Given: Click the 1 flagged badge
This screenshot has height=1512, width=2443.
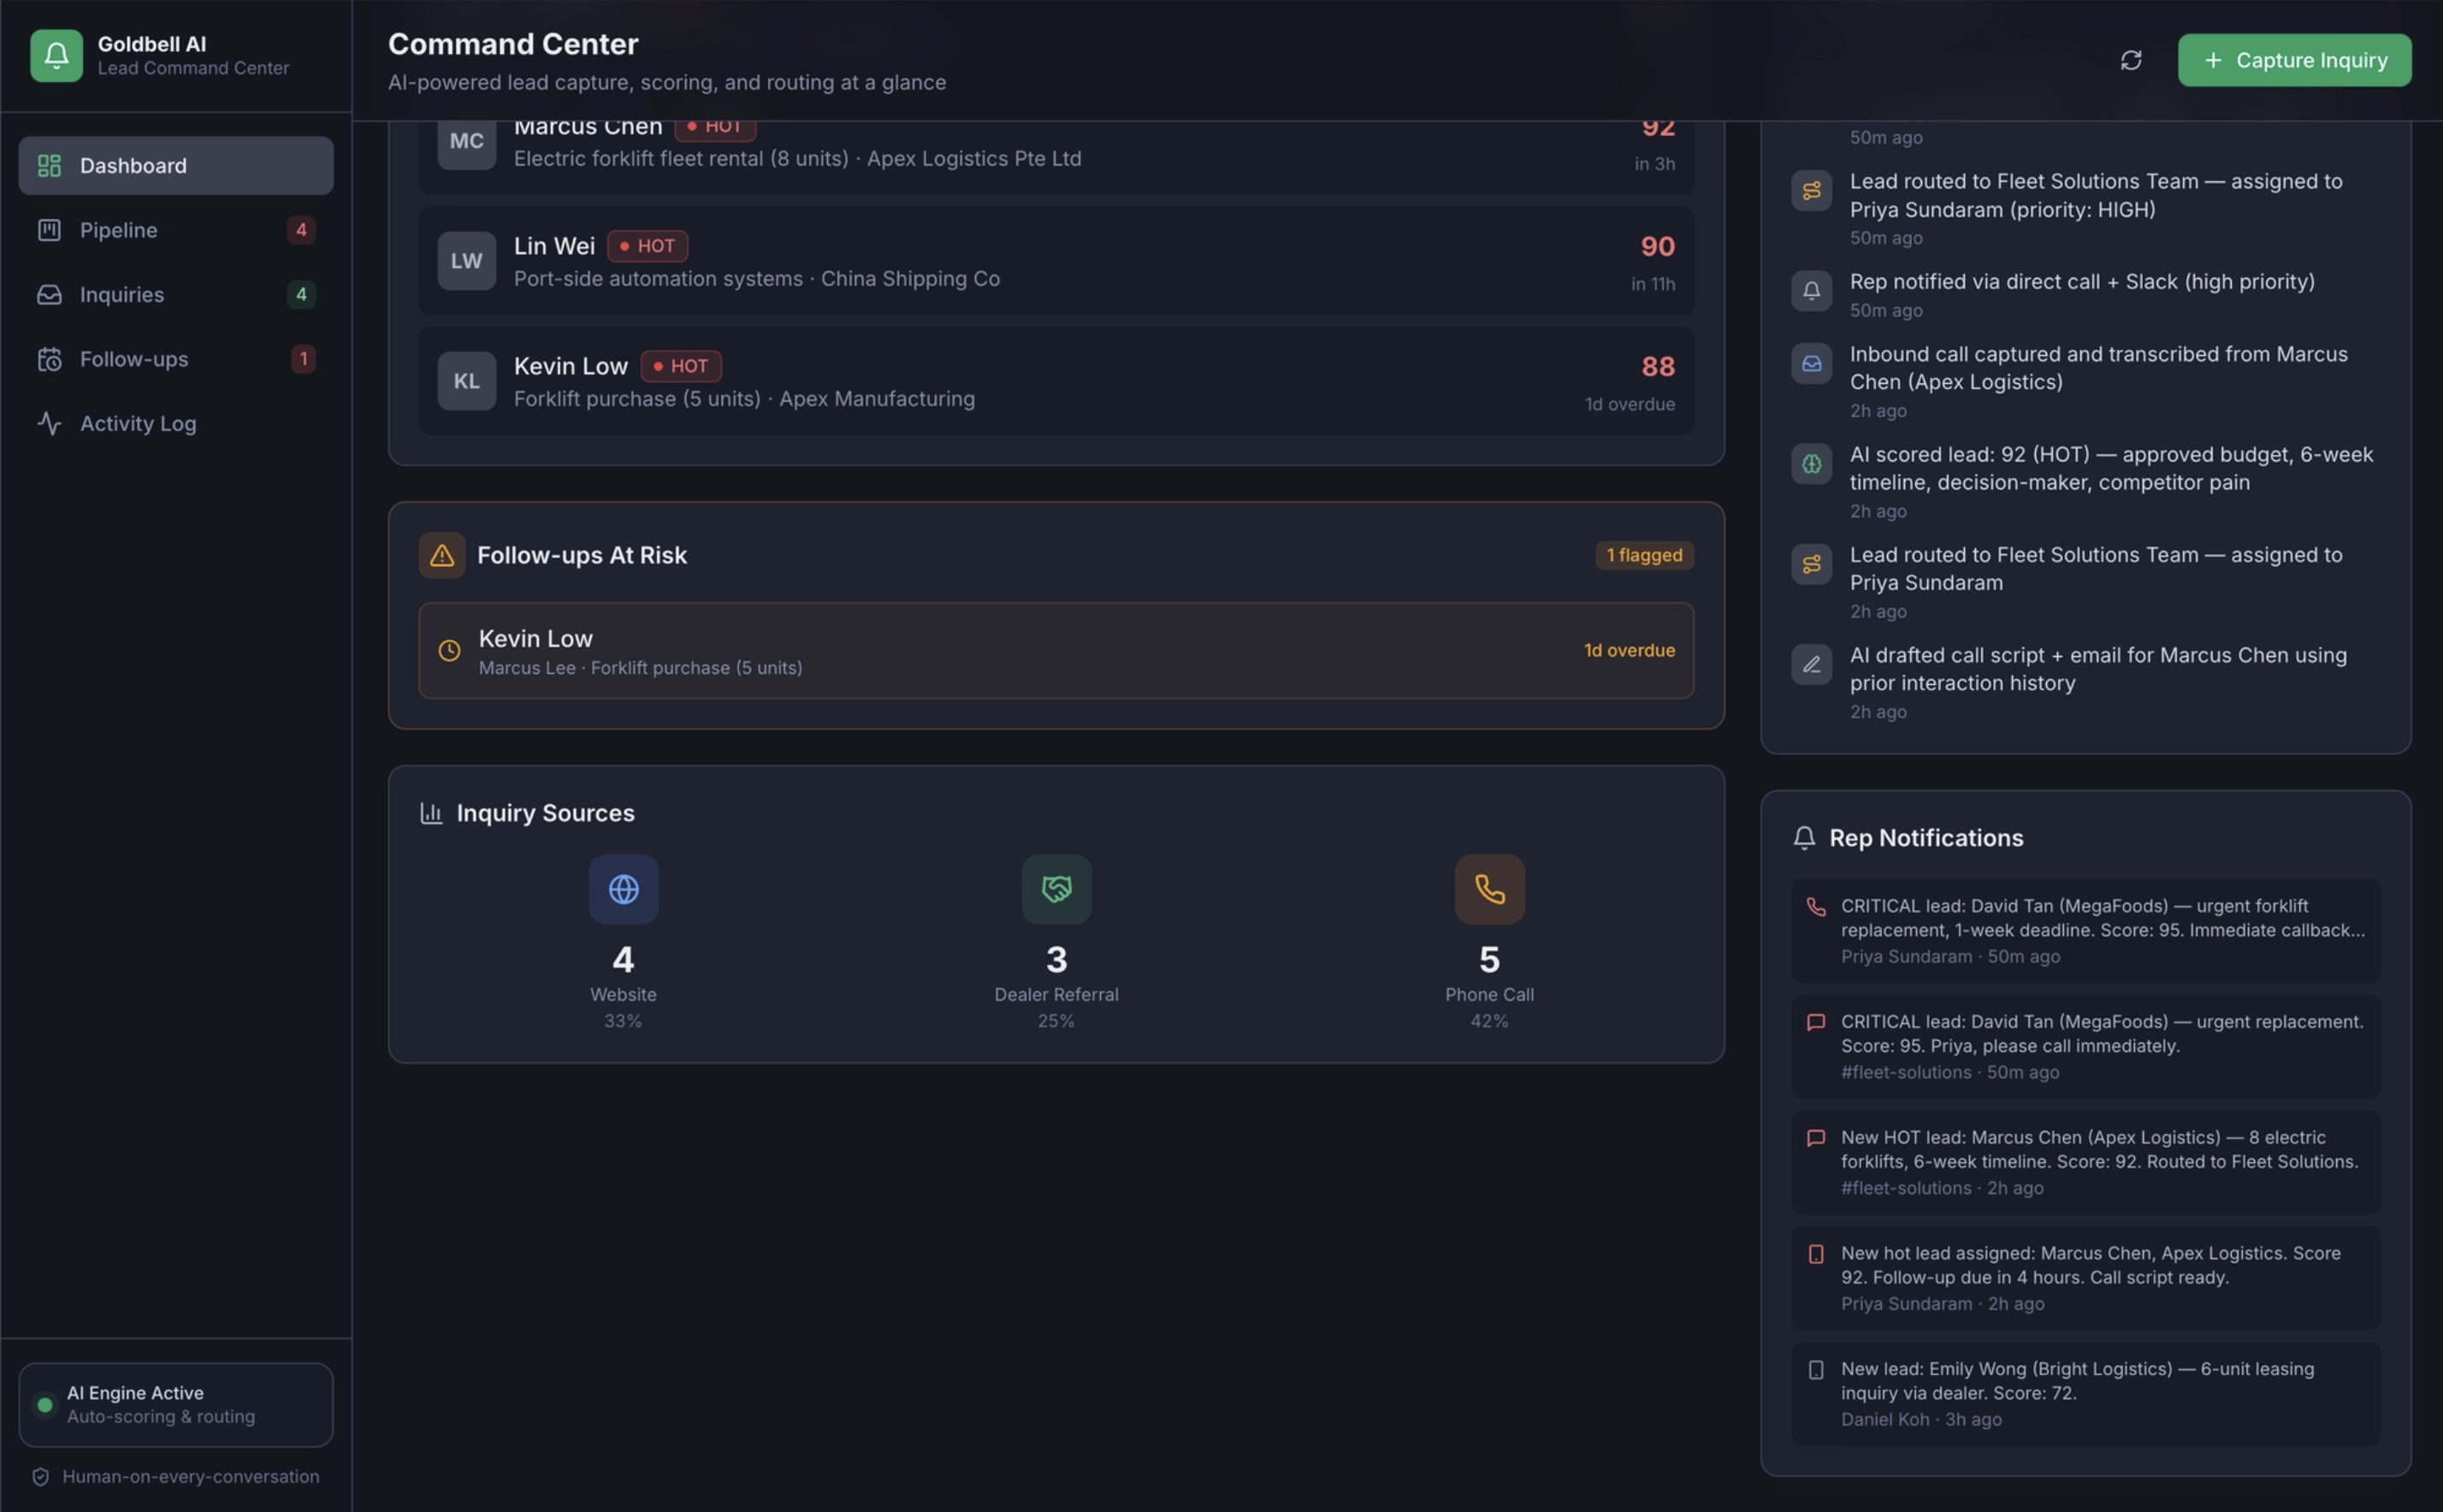Looking at the screenshot, I should coord(1644,555).
